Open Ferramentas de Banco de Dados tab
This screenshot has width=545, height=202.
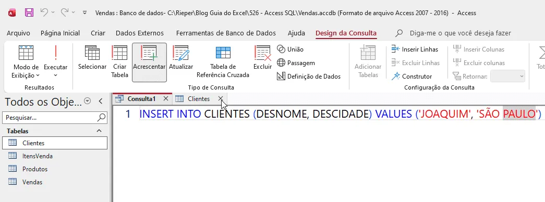click(x=226, y=33)
